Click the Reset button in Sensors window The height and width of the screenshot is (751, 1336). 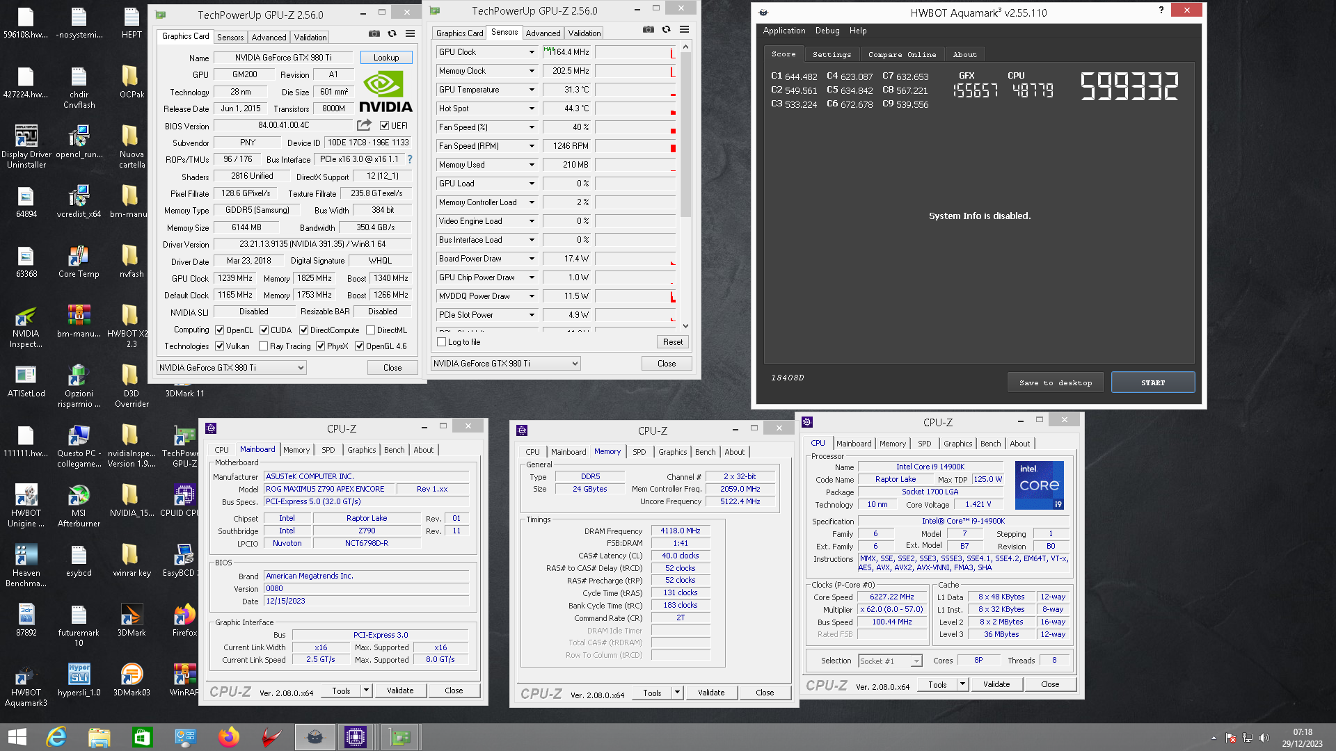(672, 342)
